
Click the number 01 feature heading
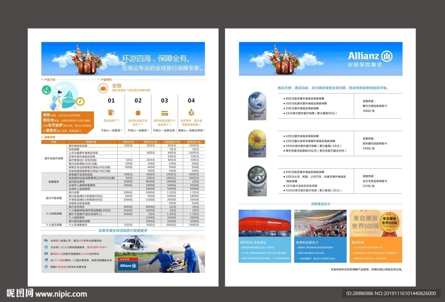111,101
